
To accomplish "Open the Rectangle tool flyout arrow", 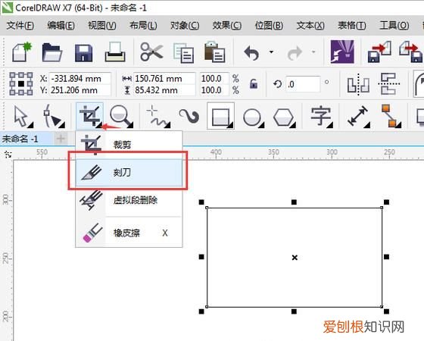I will click(x=230, y=125).
